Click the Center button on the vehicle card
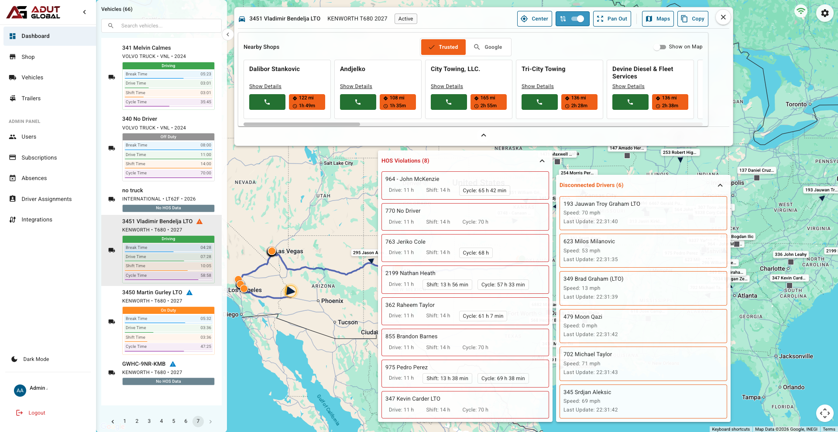 [x=534, y=19]
